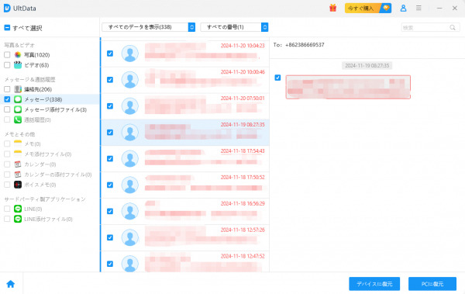Open the gift promotion icon

click(x=332, y=8)
